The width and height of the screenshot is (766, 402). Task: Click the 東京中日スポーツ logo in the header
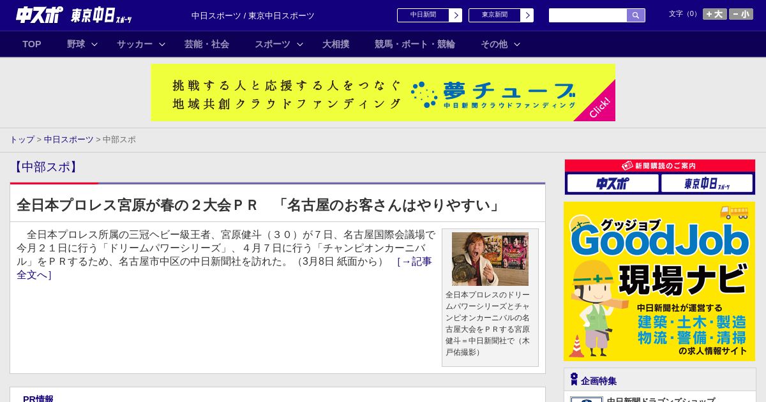[x=101, y=15]
